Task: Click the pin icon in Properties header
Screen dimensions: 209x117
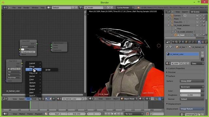Action: (x=167, y=47)
